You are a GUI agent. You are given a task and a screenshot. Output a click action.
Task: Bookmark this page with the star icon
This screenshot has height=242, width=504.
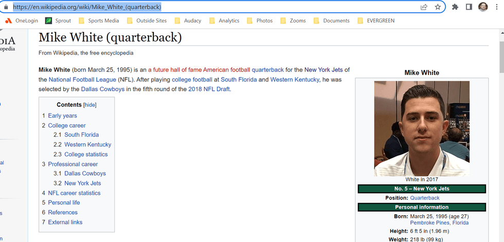point(438,7)
